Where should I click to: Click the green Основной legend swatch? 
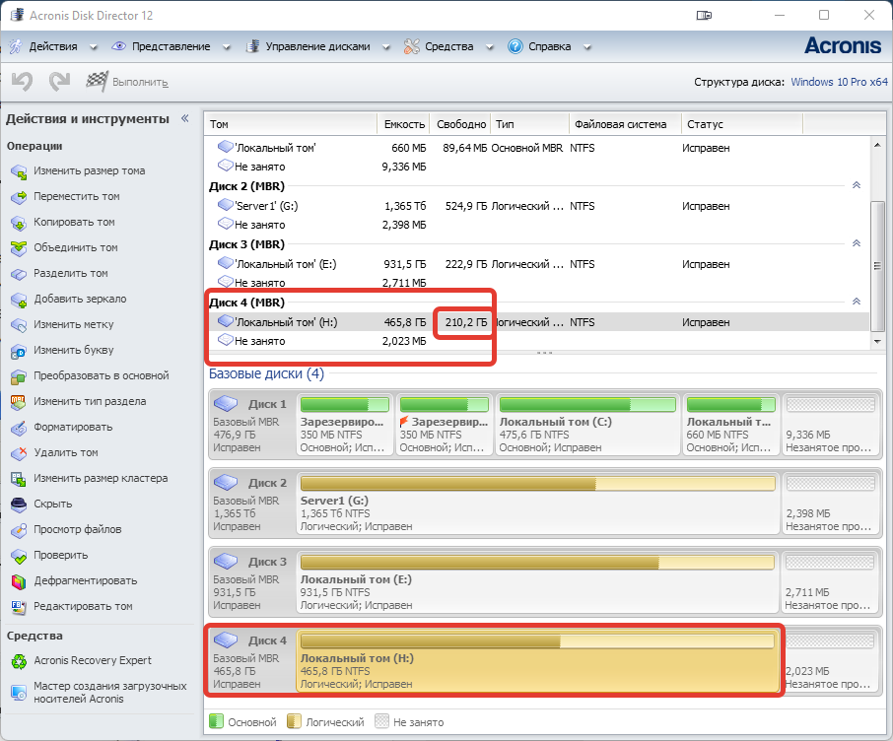pyautogui.click(x=216, y=721)
